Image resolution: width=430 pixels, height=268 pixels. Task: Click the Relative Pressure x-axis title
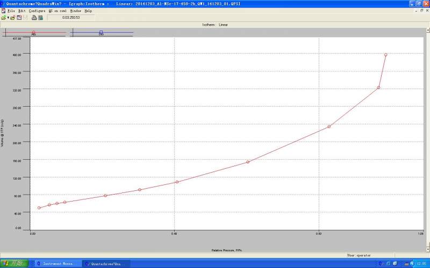[226, 250]
